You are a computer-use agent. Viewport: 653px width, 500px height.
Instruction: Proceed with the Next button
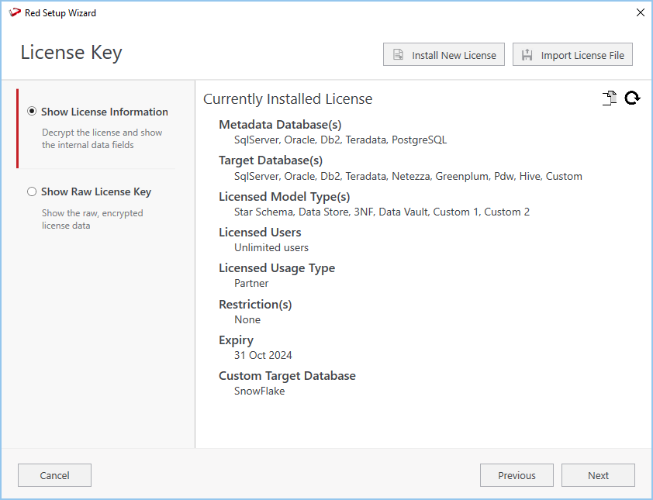pyautogui.click(x=598, y=475)
